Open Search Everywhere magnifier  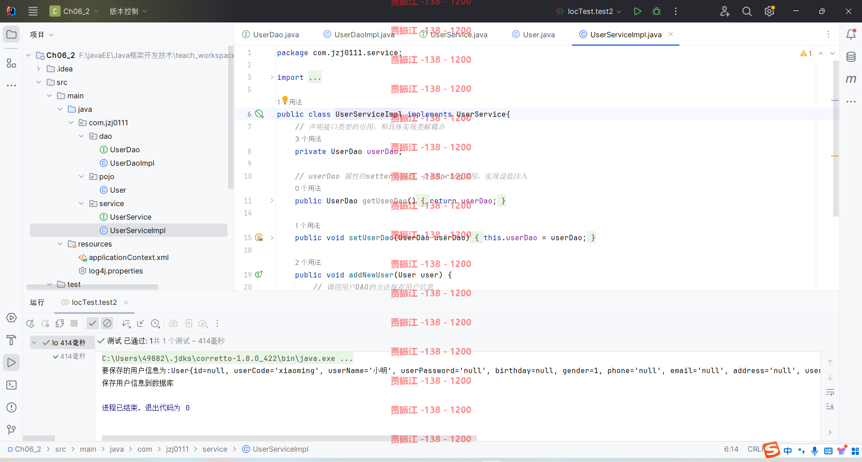click(747, 11)
